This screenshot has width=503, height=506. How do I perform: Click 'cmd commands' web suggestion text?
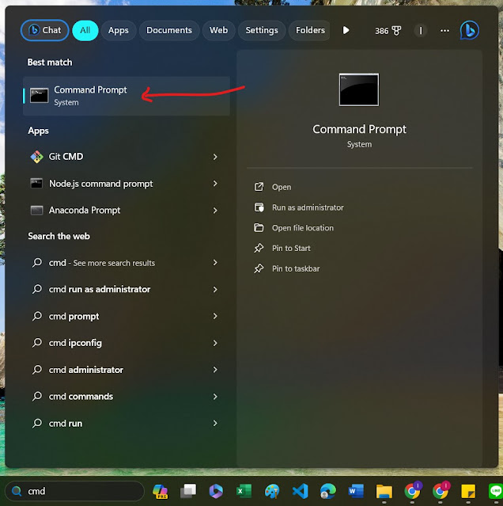pos(81,396)
